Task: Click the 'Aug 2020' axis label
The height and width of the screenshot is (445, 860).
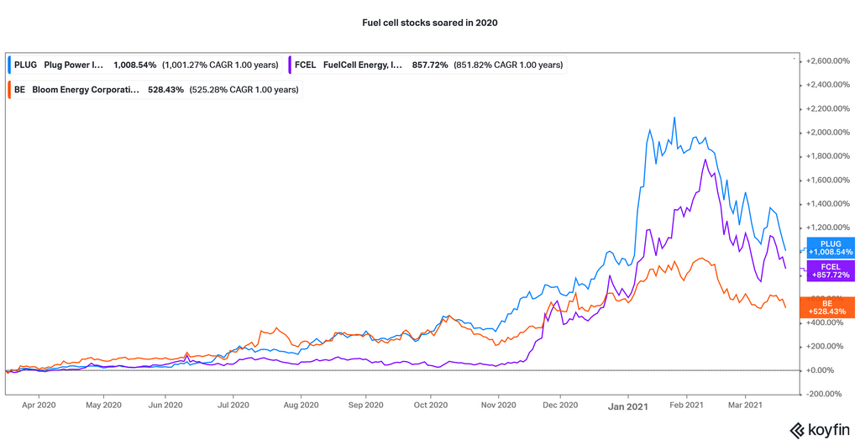Action: [x=301, y=406]
